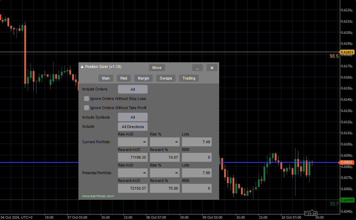Select the Potential Portfolio Reward AUD field

pyautogui.click(x=133, y=188)
